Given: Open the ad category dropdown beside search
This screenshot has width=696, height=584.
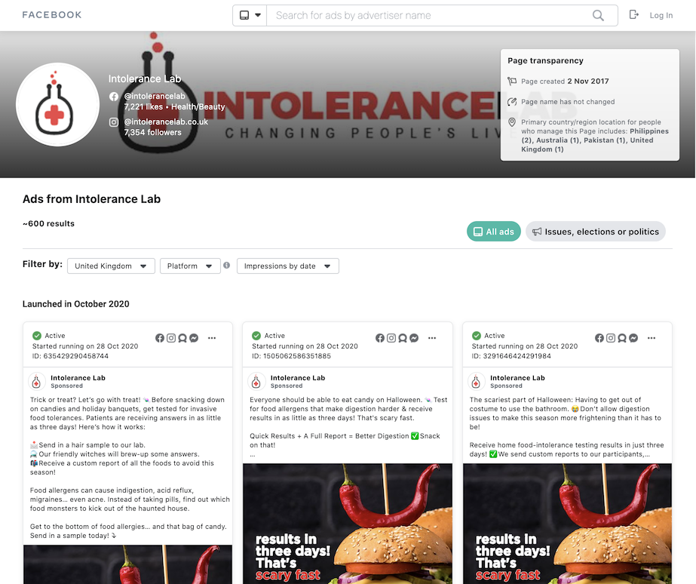Looking at the screenshot, I should [250, 15].
